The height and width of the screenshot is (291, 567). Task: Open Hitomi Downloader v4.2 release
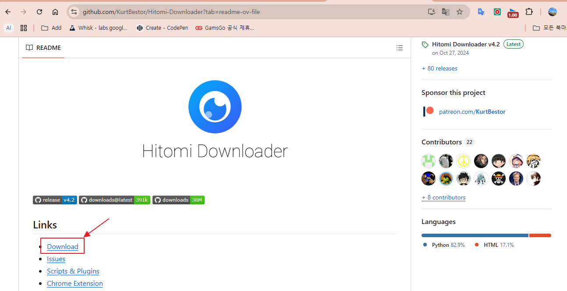point(466,44)
